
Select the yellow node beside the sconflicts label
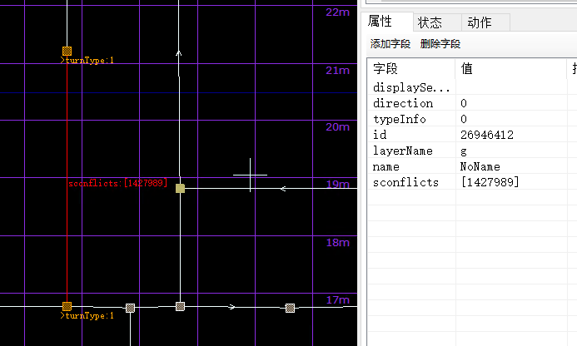(x=180, y=189)
